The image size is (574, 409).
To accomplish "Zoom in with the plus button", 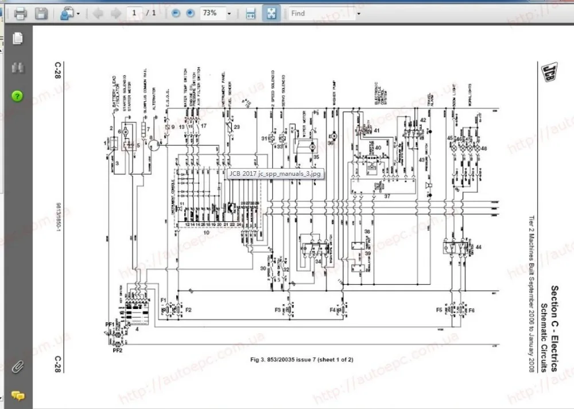I will [x=190, y=13].
